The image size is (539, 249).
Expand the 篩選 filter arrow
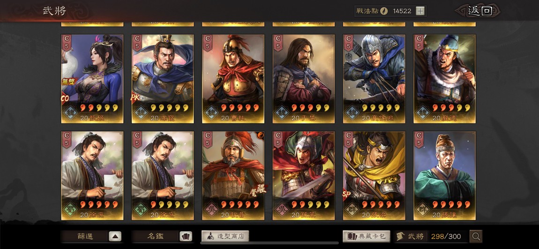coord(115,236)
